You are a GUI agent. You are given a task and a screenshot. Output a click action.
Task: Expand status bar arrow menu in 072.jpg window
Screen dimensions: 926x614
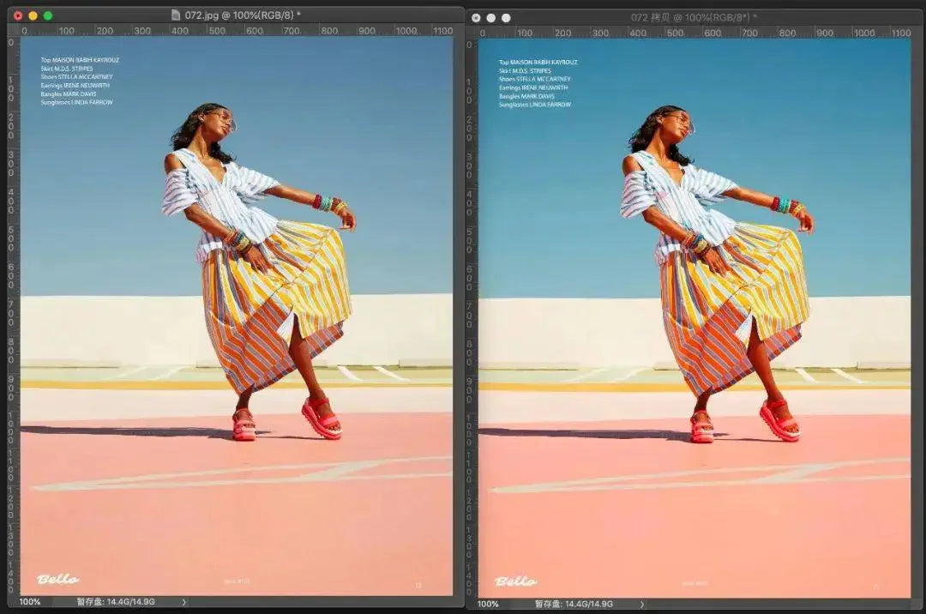tap(183, 602)
